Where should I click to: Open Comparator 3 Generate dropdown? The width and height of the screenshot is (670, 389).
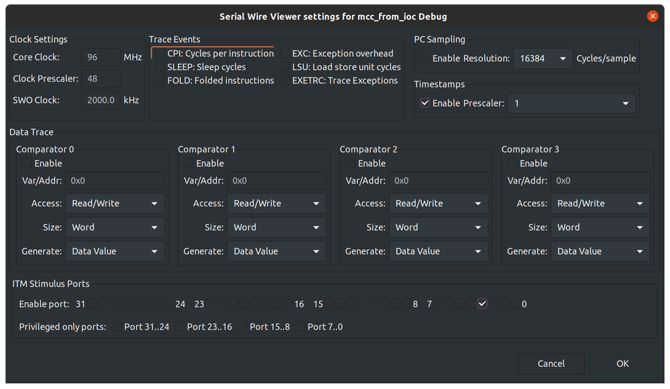pyautogui.click(x=600, y=251)
